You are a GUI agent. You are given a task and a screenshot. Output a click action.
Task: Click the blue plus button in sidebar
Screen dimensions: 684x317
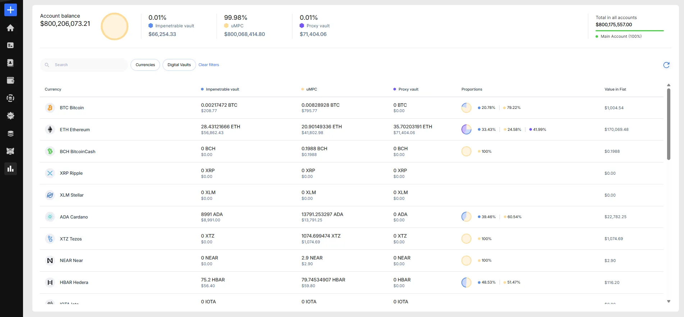coord(10,10)
